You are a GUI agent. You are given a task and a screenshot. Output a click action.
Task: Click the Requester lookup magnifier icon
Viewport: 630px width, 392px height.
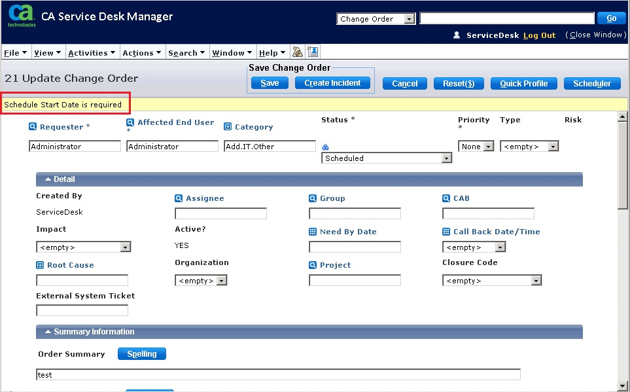tap(33, 127)
